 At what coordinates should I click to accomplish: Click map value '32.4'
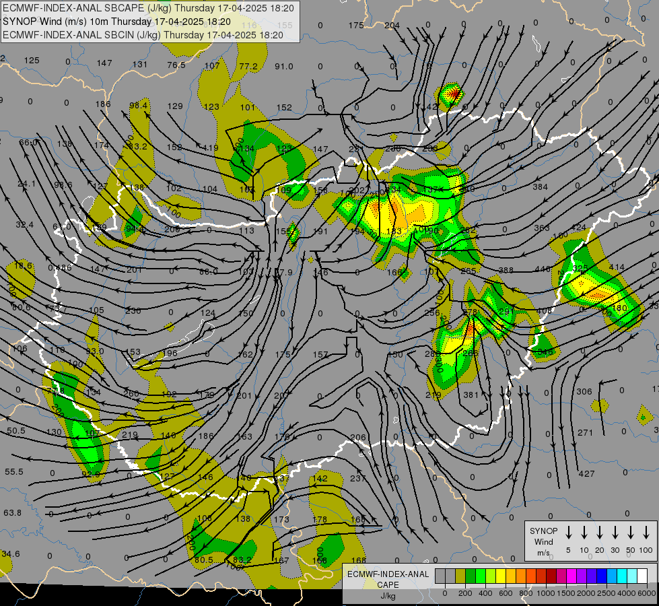point(24,225)
